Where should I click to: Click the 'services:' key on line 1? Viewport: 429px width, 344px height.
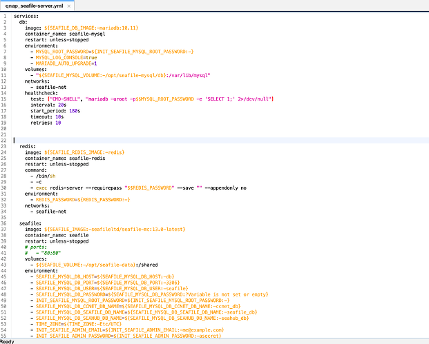pos(26,16)
